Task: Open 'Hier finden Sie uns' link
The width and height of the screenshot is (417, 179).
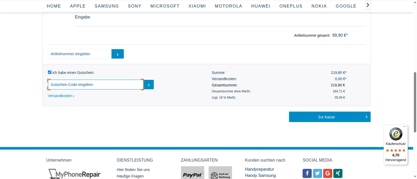Action: [x=133, y=170]
